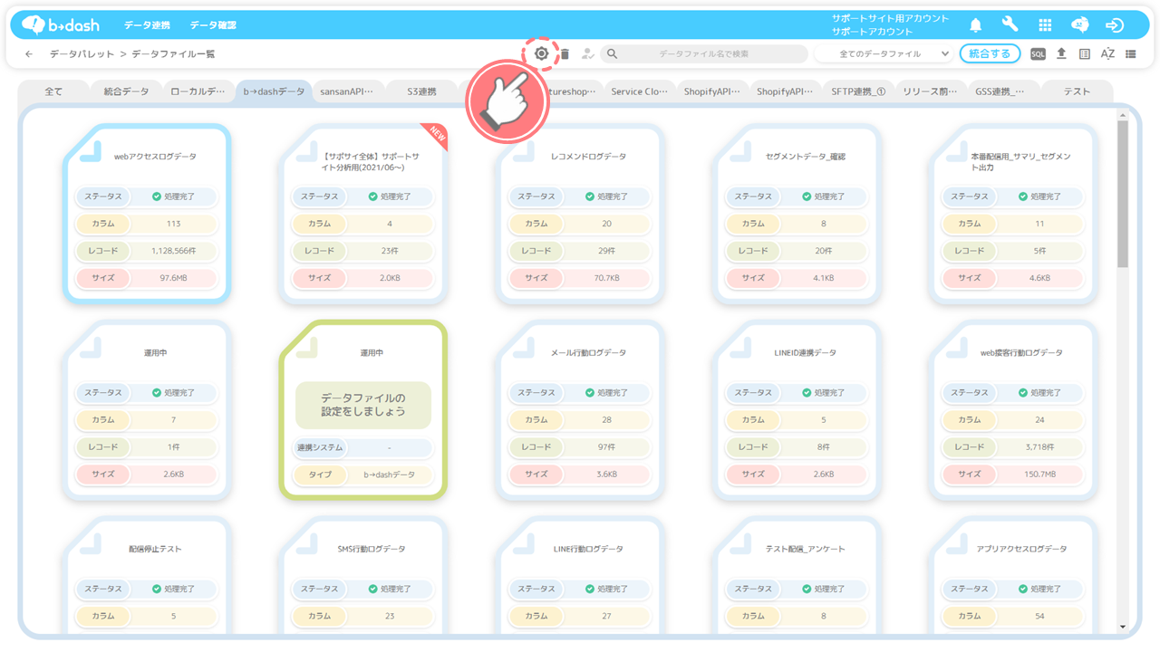Go back with the left arrow
Screen dimensions: 1160x652
[29, 54]
